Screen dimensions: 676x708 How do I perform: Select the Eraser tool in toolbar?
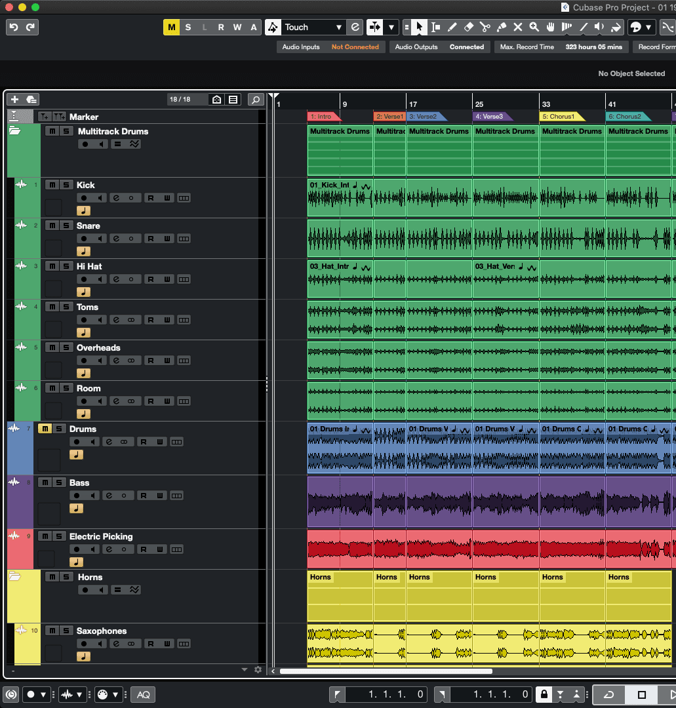[468, 27]
